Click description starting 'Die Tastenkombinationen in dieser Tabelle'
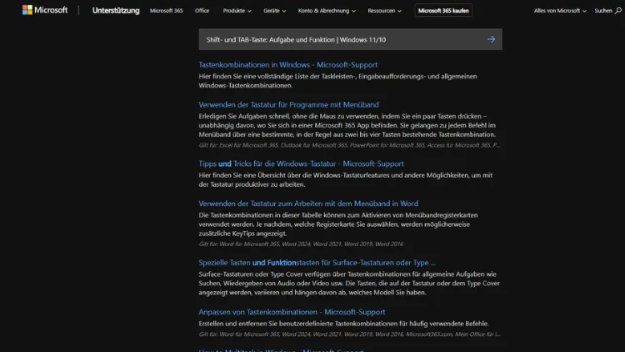Image resolution: width=625 pixels, height=352 pixels. coord(338,224)
